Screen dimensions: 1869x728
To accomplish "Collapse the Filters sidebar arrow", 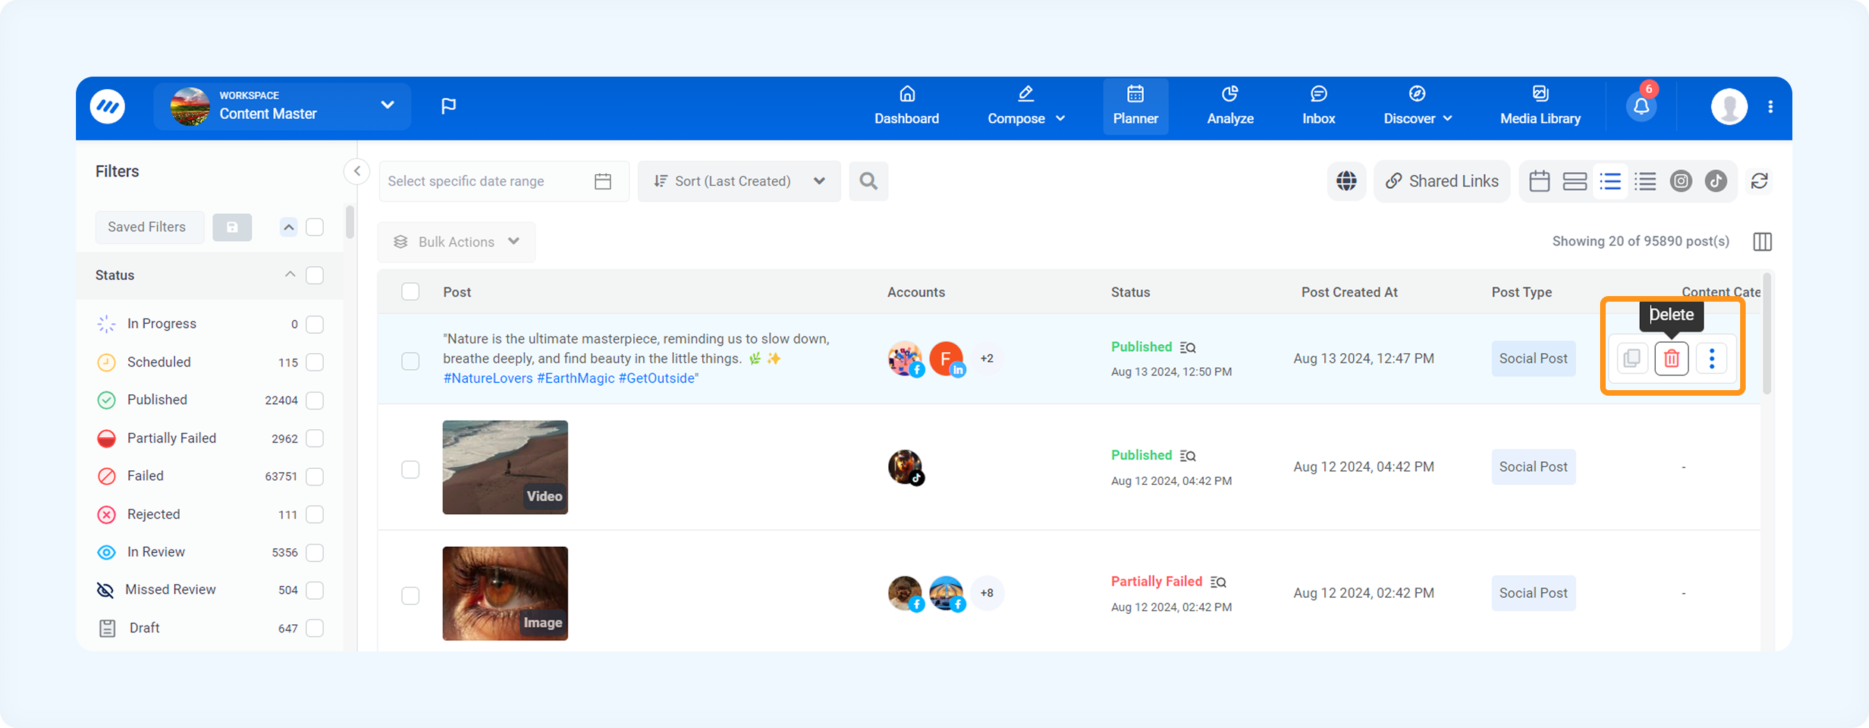I will (x=357, y=171).
